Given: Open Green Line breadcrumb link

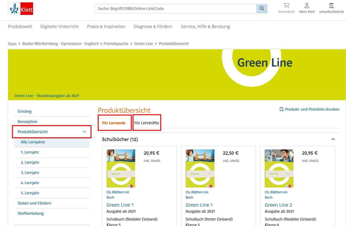Looking at the screenshot, I should tap(144, 44).
